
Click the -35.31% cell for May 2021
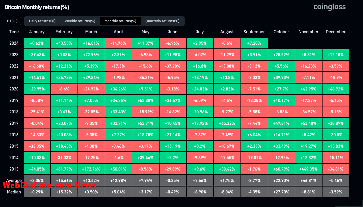click(145, 77)
